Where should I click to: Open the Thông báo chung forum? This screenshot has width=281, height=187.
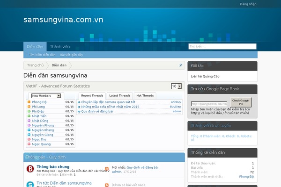pos(53,166)
